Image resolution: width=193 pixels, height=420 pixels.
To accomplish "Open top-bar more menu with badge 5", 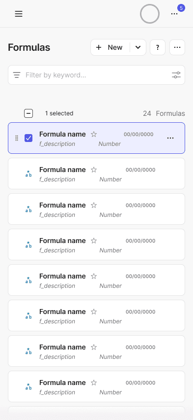I will coord(174,14).
